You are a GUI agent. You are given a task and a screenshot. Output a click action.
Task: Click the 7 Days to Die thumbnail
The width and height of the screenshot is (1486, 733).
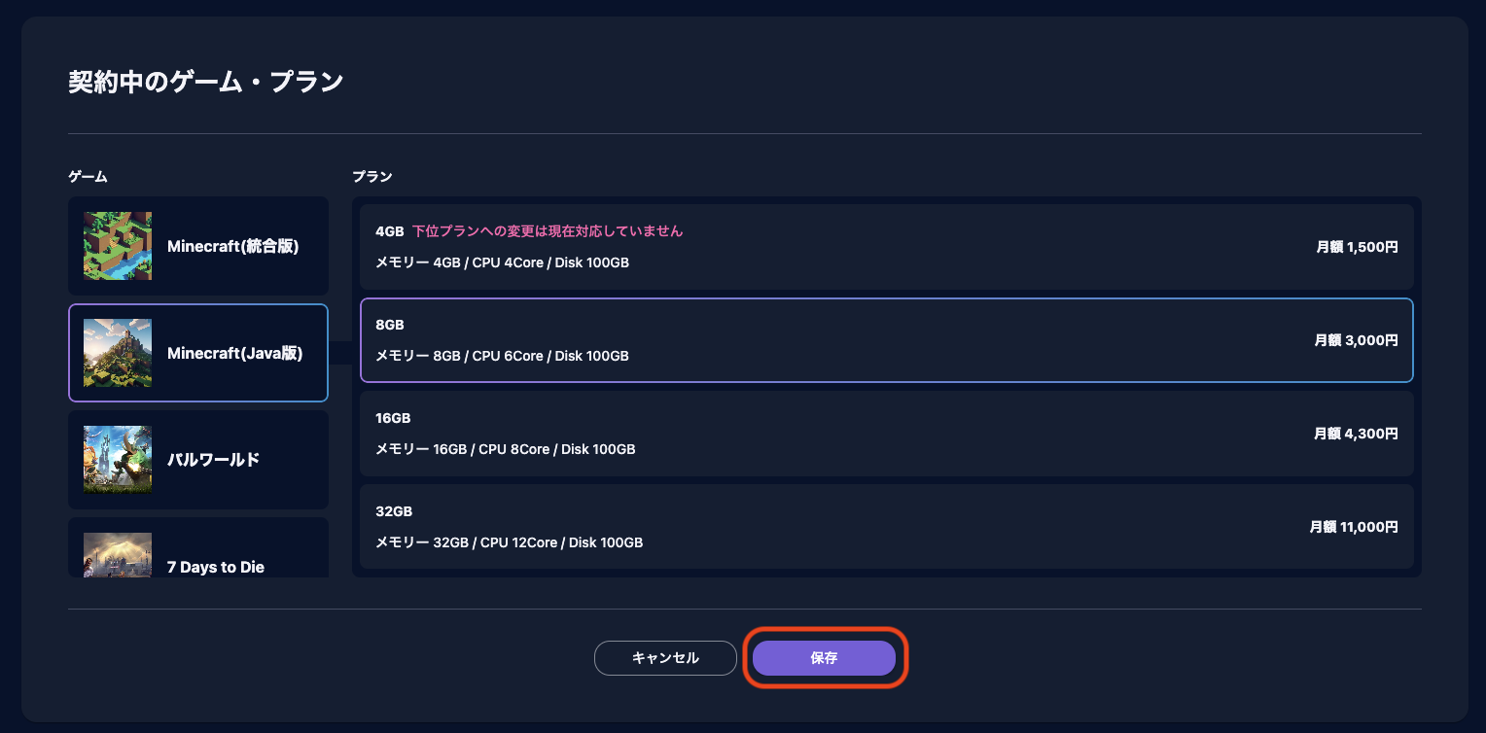[118, 555]
